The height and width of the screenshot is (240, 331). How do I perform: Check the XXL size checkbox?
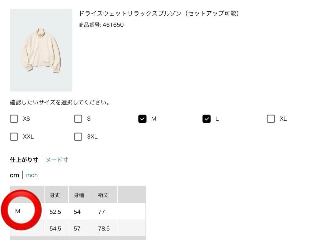(14, 137)
